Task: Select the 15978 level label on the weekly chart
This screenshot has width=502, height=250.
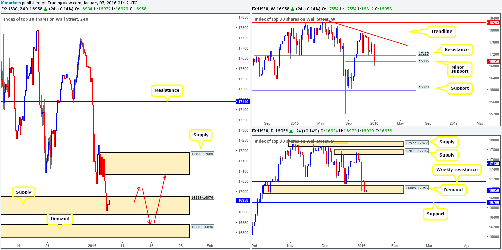Action: coord(424,88)
